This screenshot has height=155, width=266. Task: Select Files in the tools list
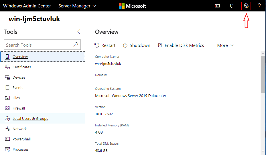click(16, 98)
